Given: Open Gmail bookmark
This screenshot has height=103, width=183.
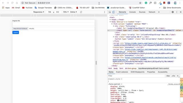Looking at the screenshot, I should coord(16,8).
